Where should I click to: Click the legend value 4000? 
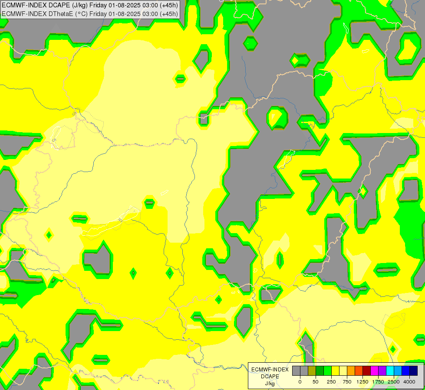point(409,382)
